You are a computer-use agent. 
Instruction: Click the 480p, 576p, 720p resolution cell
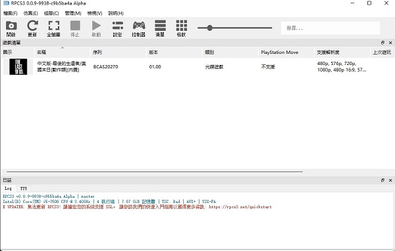342,66
